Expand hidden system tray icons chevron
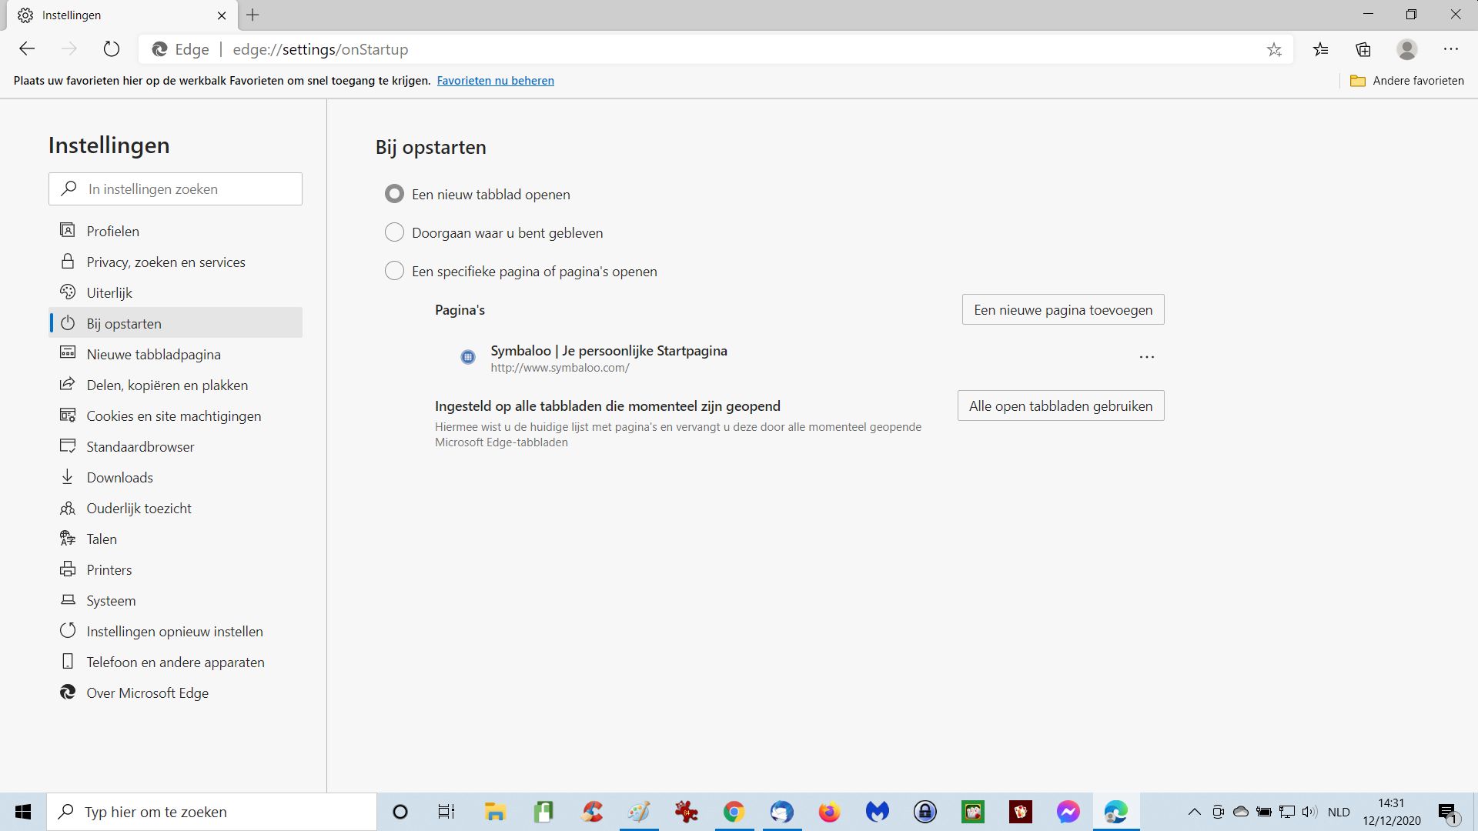The width and height of the screenshot is (1478, 831). click(x=1195, y=812)
